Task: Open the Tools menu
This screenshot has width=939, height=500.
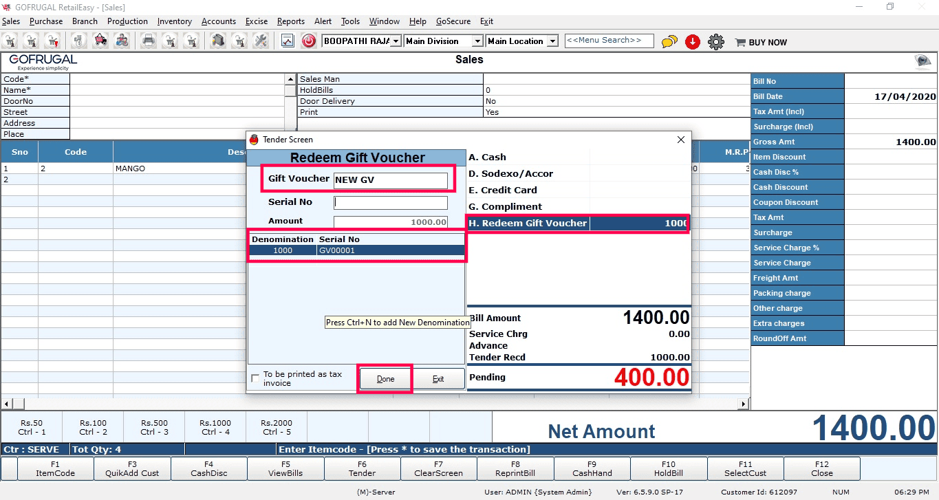Action: tap(350, 21)
